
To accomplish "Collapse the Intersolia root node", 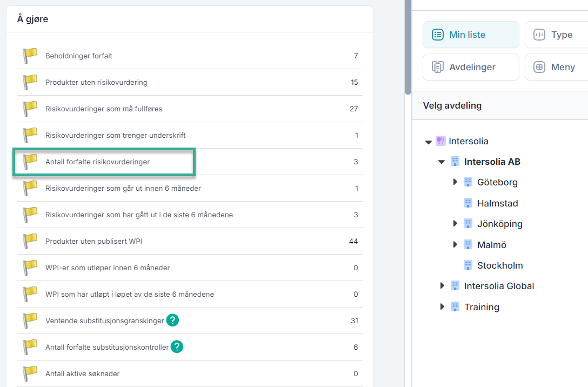I will point(428,142).
